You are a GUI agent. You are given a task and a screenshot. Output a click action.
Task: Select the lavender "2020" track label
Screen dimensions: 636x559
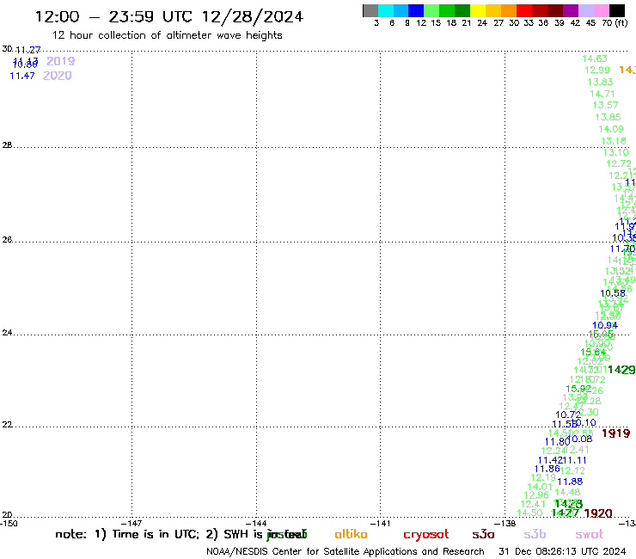click(58, 76)
